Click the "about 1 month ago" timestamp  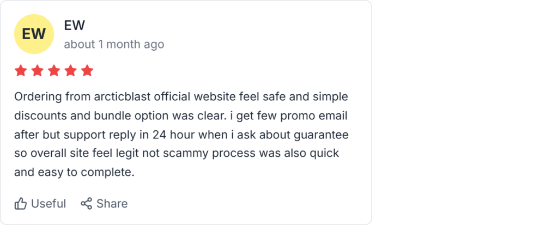[x=114, y=44]
